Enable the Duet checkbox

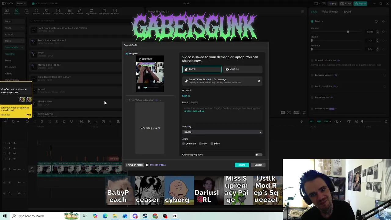coord(200,144)
